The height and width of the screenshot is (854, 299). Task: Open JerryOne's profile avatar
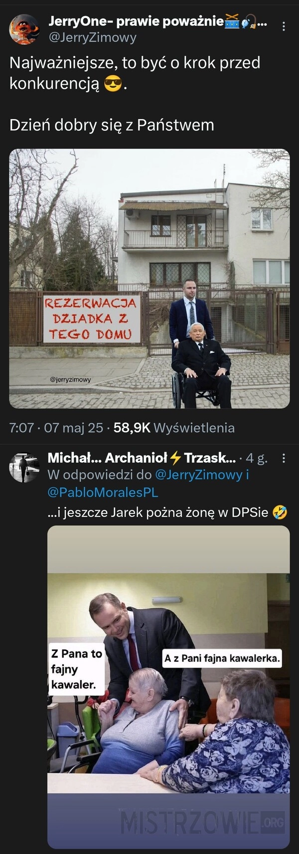tap(24, 29)
